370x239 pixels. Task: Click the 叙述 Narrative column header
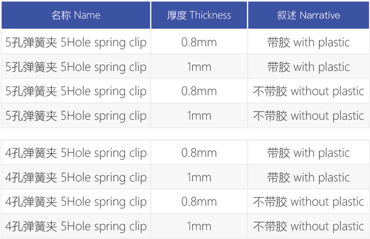[308, 15]
